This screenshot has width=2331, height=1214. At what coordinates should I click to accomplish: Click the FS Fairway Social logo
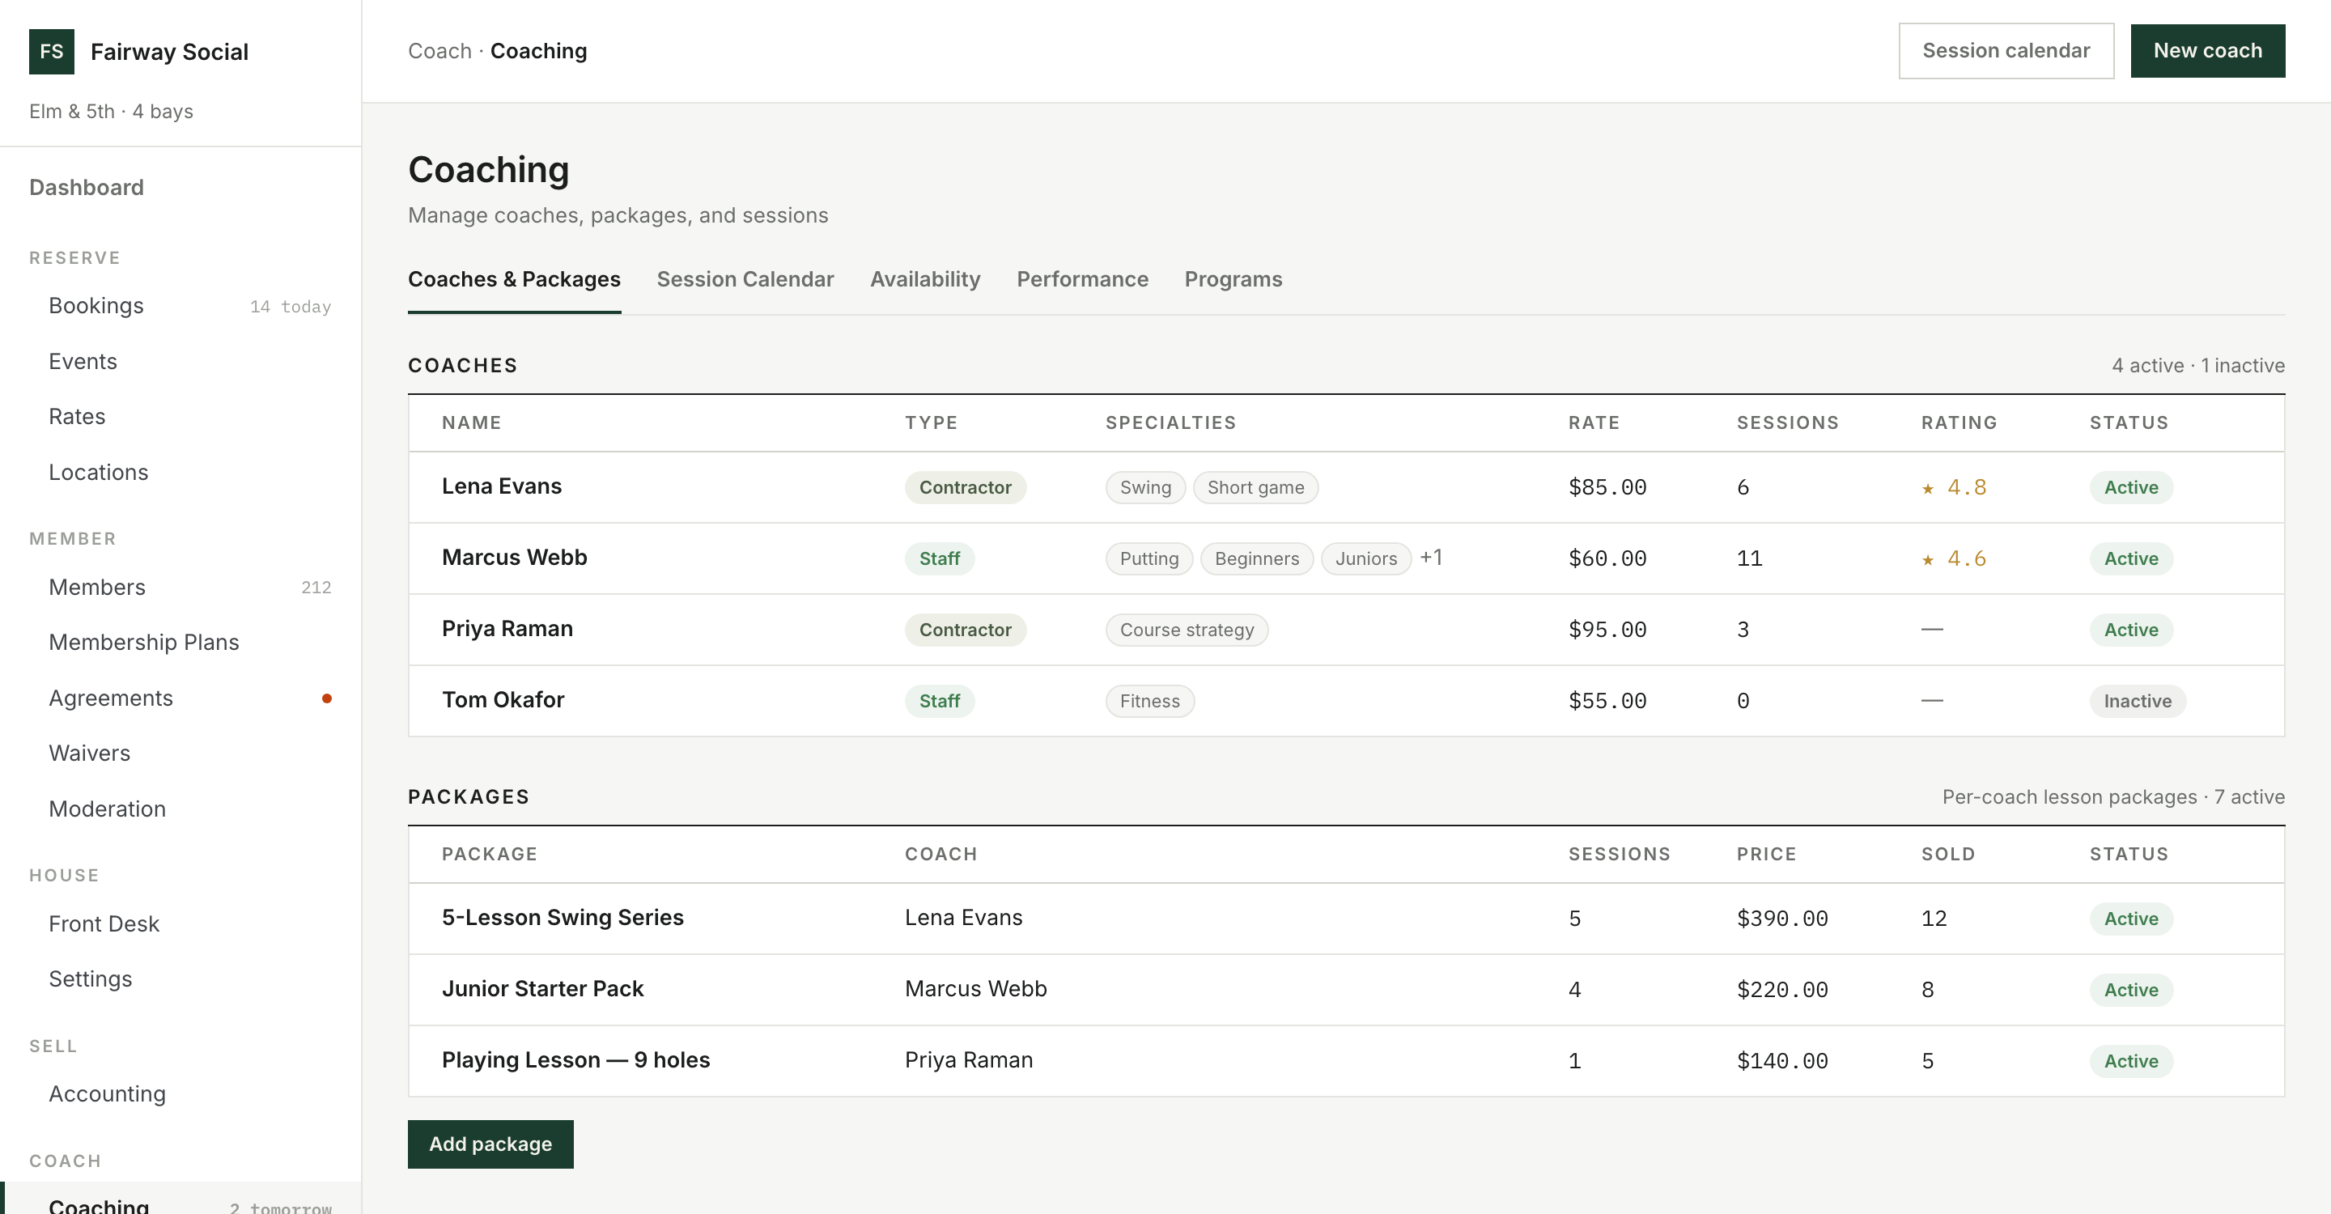click(x=51, y=52)
